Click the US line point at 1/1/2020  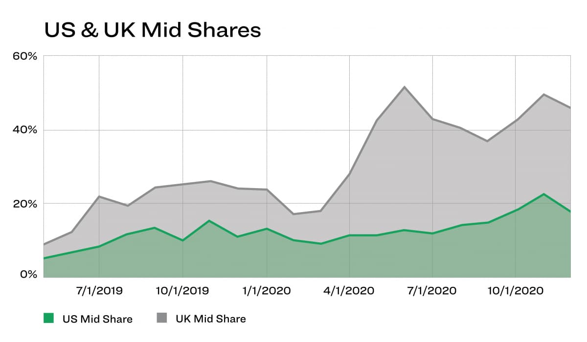coord(267,229)
